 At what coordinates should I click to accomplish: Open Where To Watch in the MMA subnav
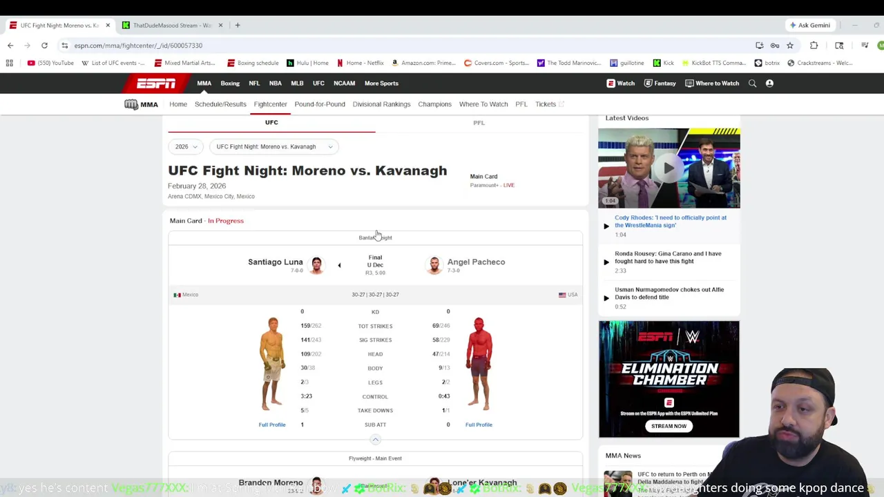483,104
